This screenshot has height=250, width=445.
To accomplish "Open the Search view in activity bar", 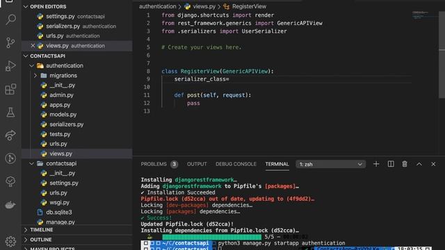I will pos(10,19).
